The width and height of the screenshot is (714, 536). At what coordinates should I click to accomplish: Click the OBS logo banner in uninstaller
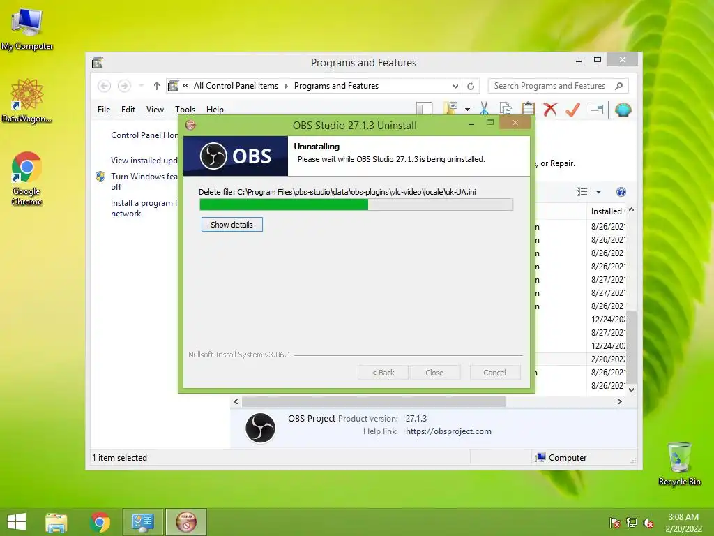click(x=236, y=156)
